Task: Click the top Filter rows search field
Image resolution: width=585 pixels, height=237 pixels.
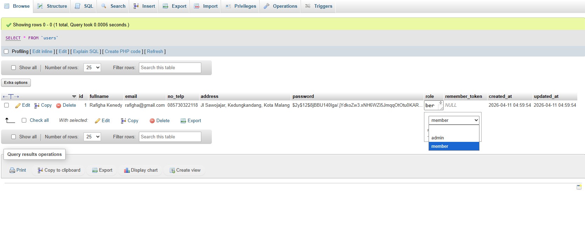Action: point(170,68)
